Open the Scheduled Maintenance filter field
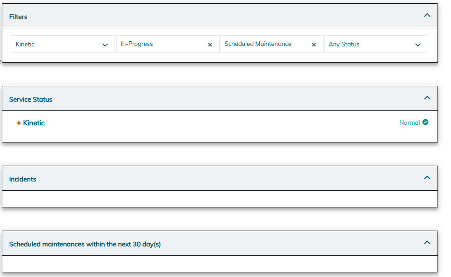 272,44
